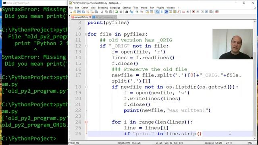The width and height of the screenshot is (258, 145).
Task: Open the Language menu
Action: click(x=115, y=8)
